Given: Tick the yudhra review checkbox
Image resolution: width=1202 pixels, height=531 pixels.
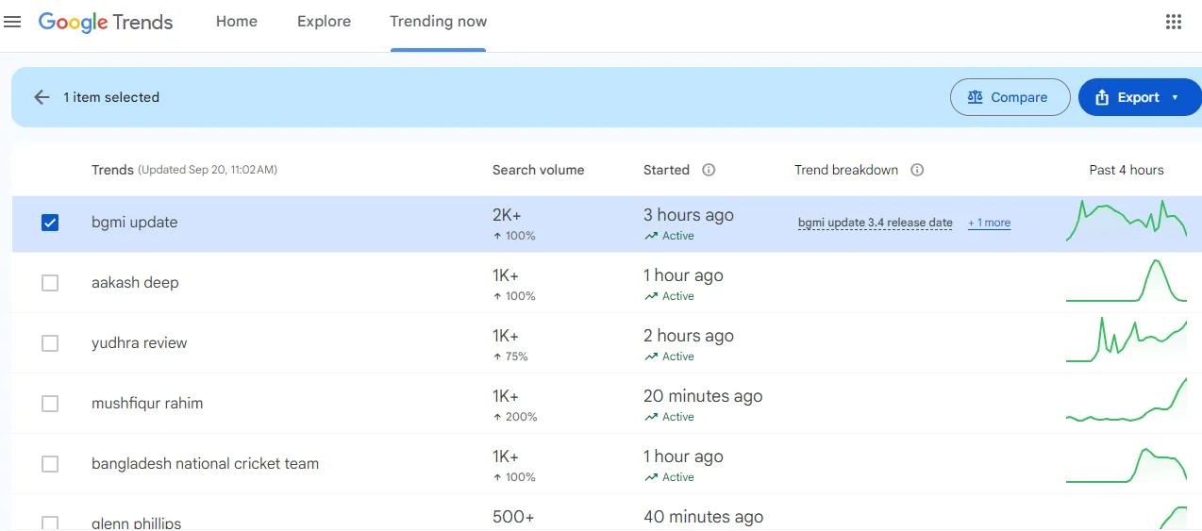Looking at the screenshot, I should coord(50,343).
